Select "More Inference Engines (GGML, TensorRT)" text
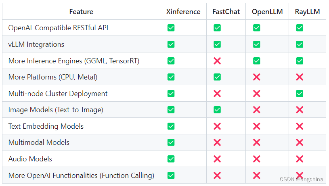This screenshot has width=329, height=186. [73, 61]
